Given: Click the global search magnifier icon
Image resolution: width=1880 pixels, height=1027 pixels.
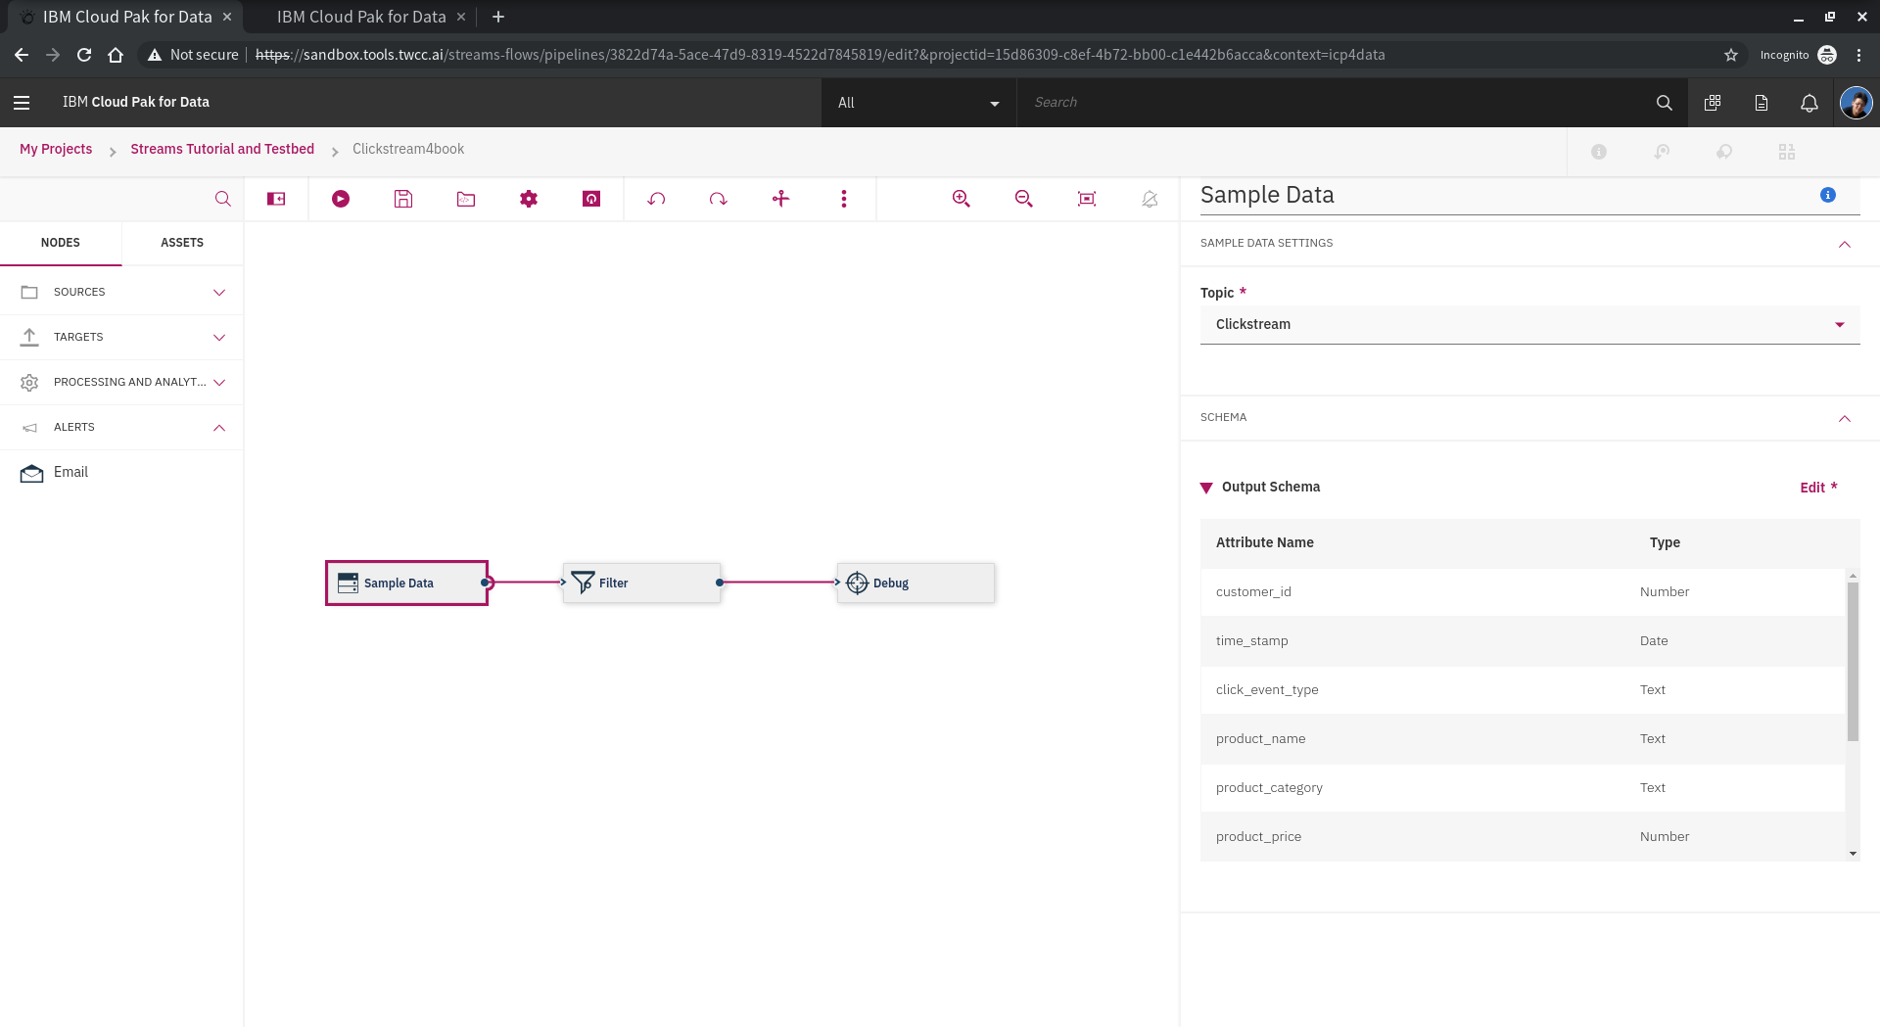Looking at the screenshot, I should coord(1664,102).
